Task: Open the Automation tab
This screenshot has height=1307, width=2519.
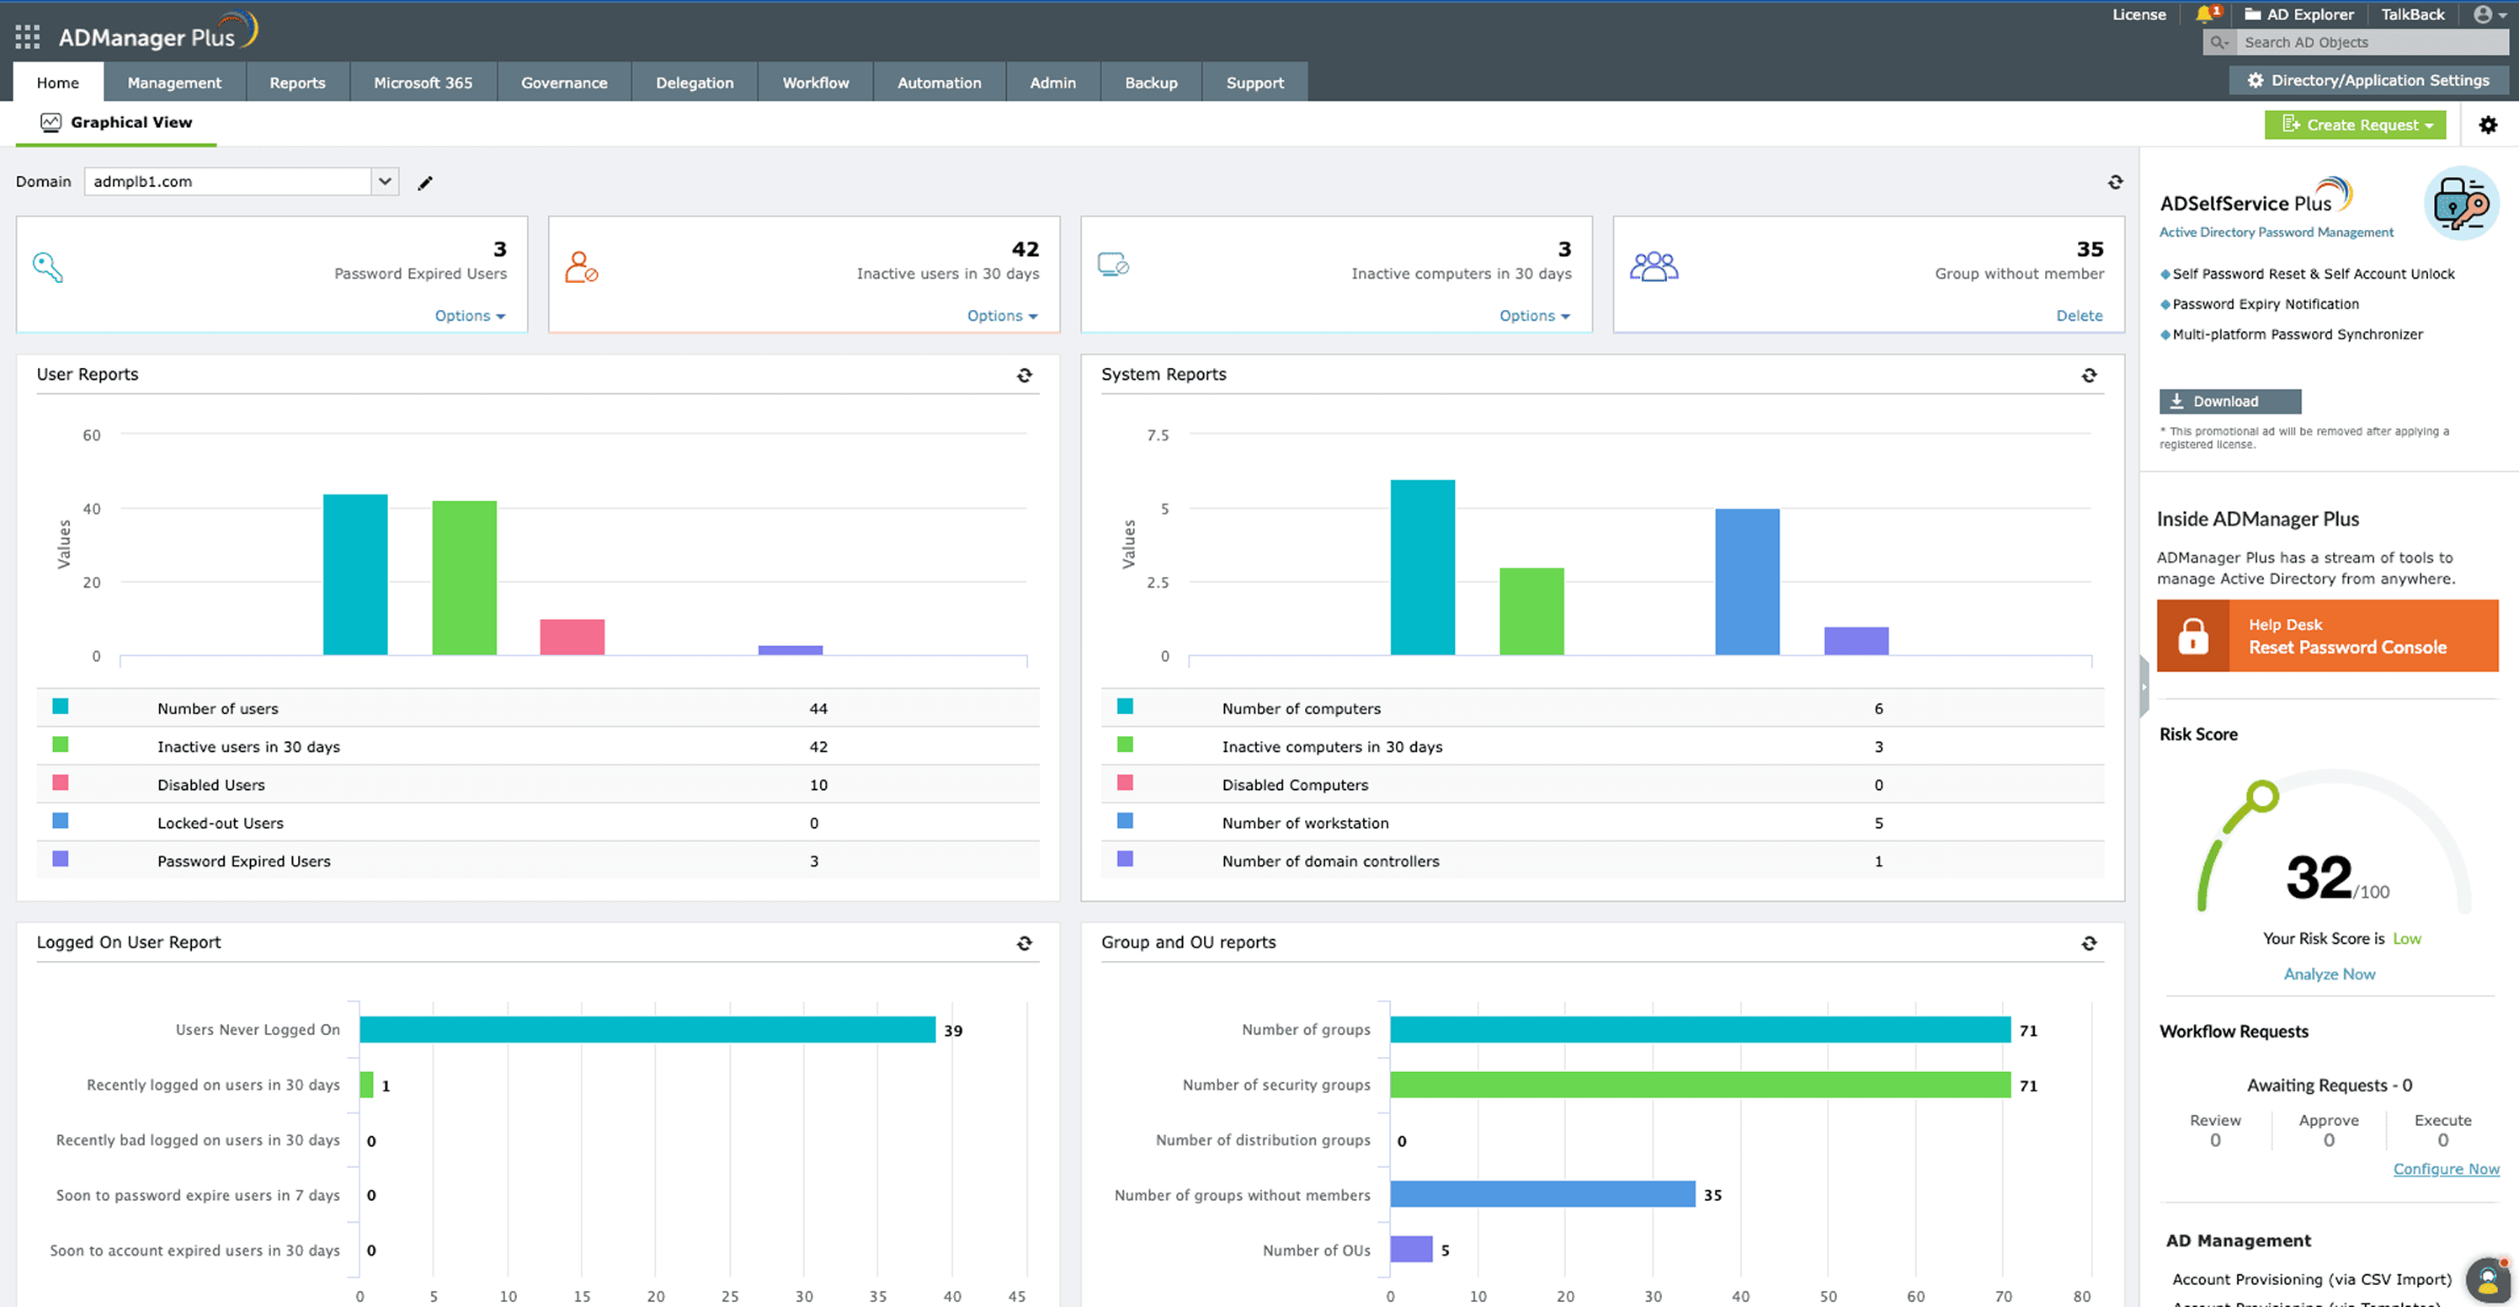Action: coord(939,83)
